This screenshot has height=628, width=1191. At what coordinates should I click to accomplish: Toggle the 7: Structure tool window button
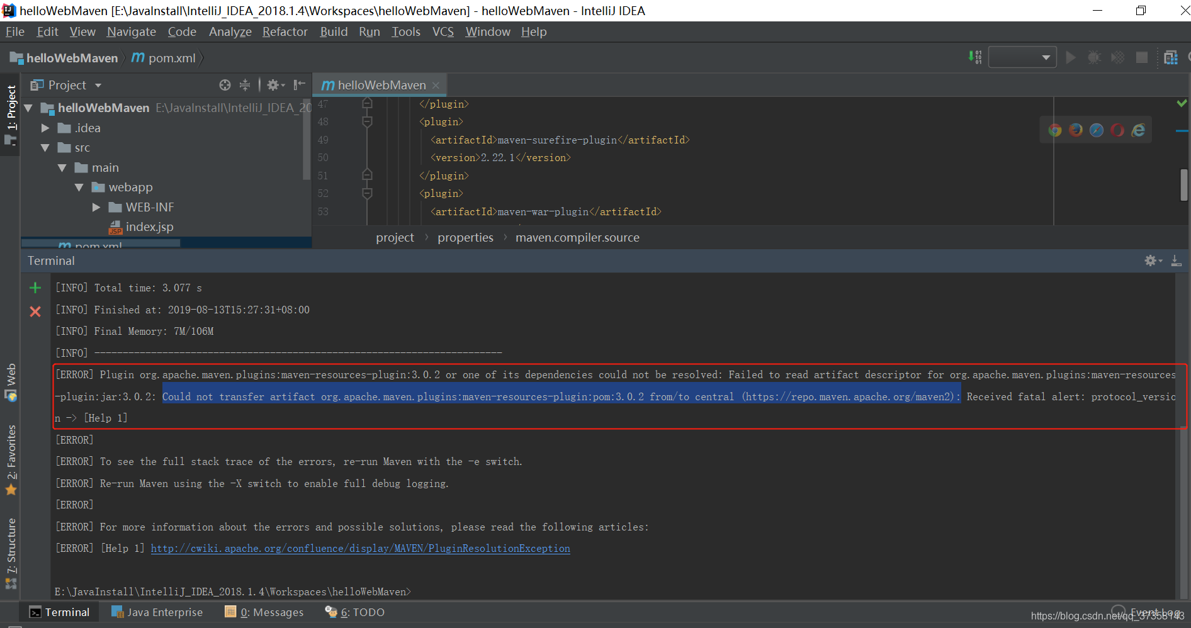point(11,554)
